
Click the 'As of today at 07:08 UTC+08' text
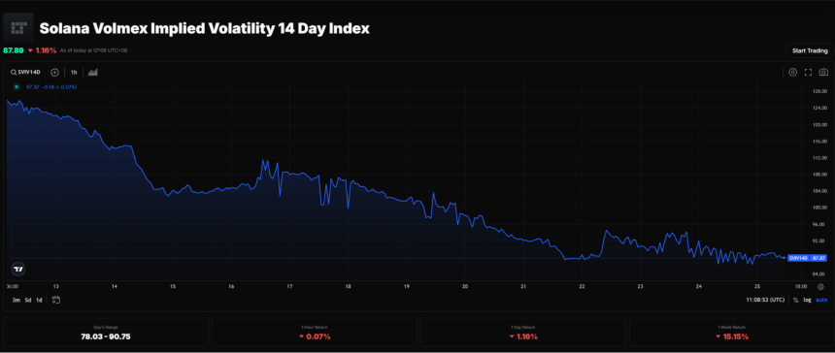pyautogui.click(x=94, y=50)
